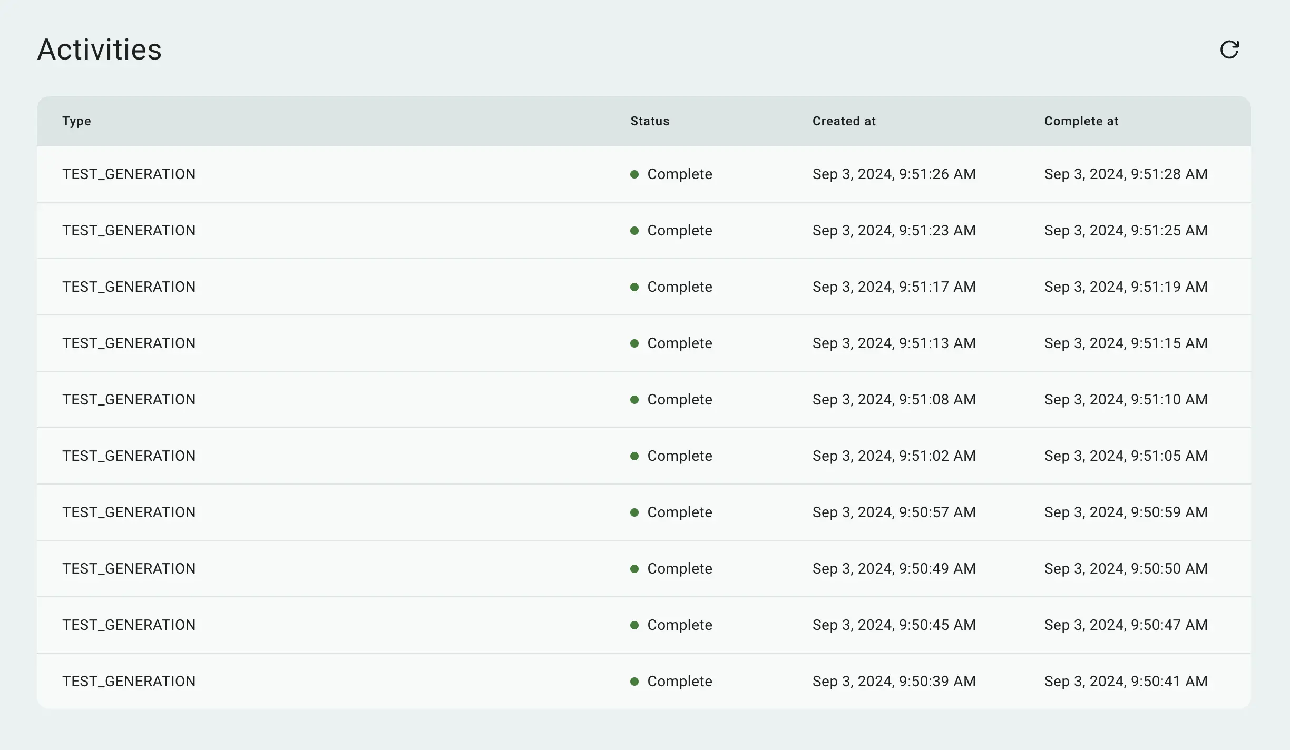Click Complete status in the 9:51:08 row
The height and width of the screenshot is (750, 1290).
coord(671,400)
